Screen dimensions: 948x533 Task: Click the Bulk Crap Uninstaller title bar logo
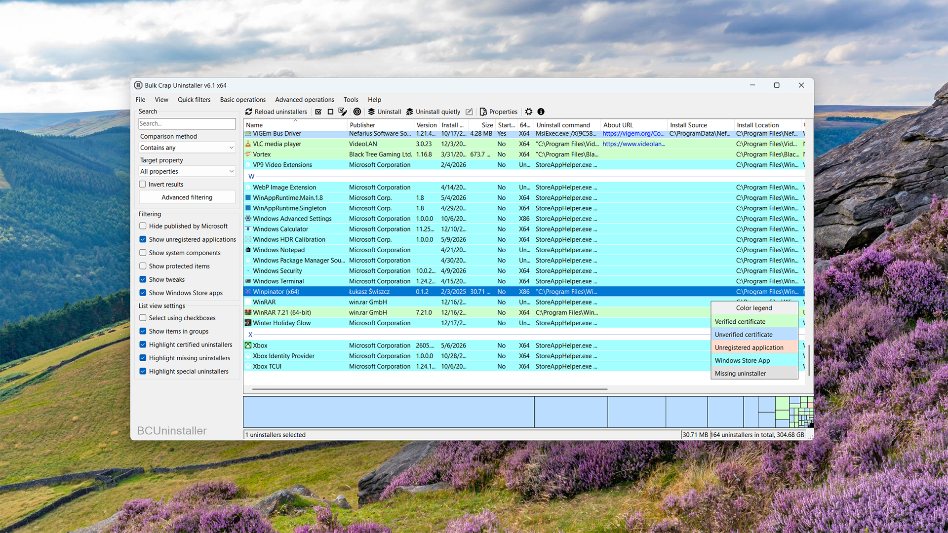[x=138, y=85]
